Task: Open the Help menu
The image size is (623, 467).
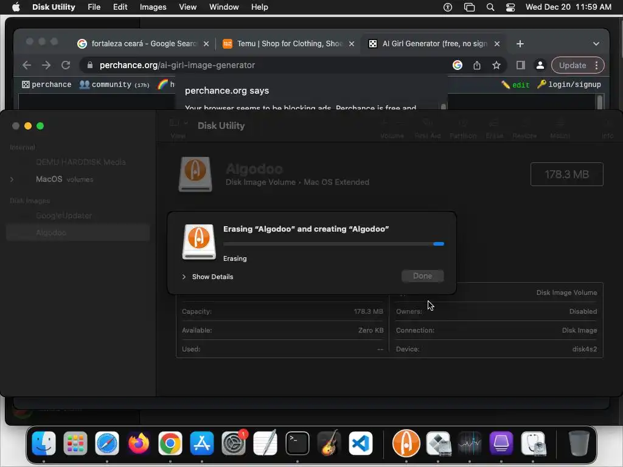Action: tap(259, 7)
